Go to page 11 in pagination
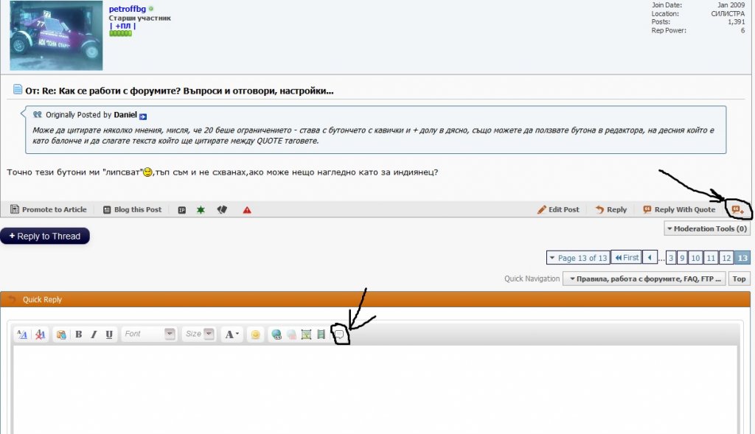 [711, 258]
